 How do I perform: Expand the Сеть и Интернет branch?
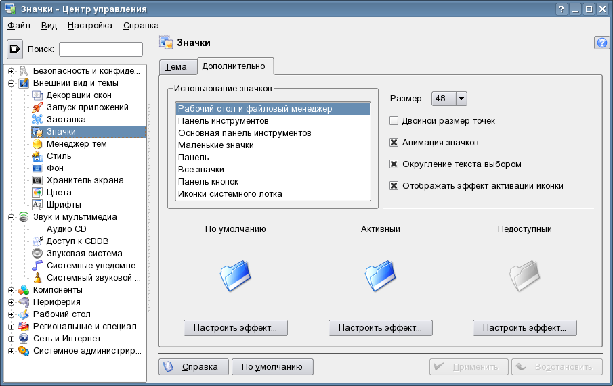click(x=11, y=339)
